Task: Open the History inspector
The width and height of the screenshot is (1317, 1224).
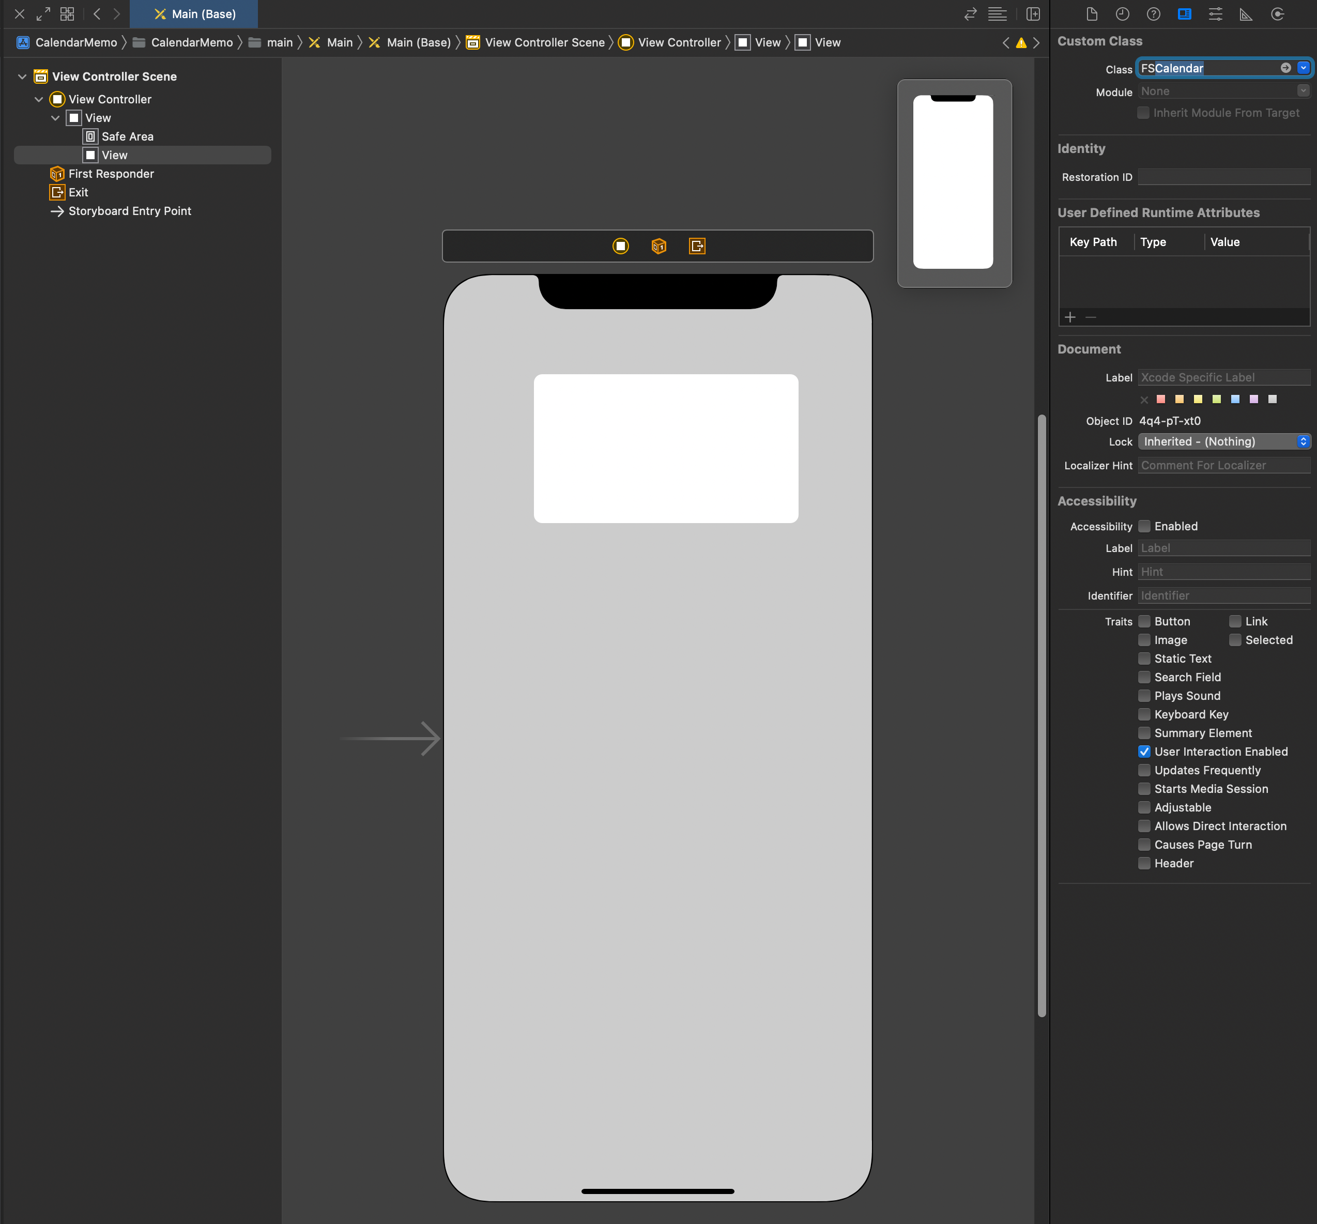Action: pyautogui.click(x=1122, y=14)
